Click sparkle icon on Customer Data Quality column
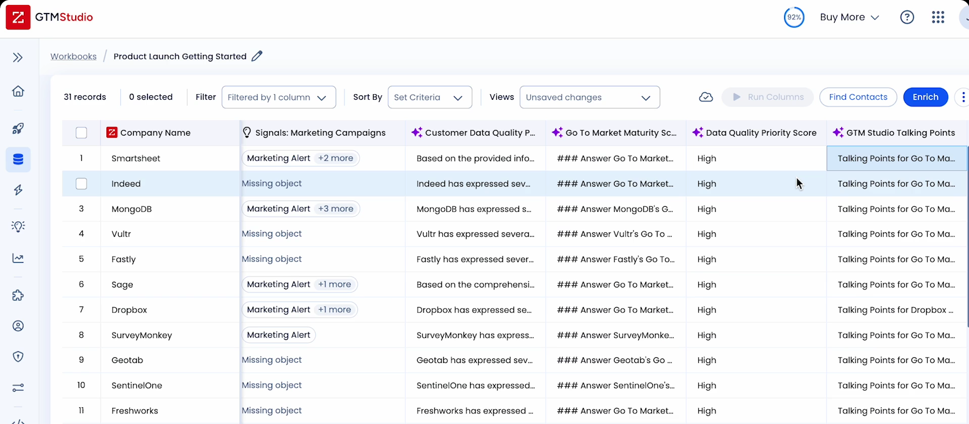This screenshot has height=424, width=969. (x=417, y=132)
